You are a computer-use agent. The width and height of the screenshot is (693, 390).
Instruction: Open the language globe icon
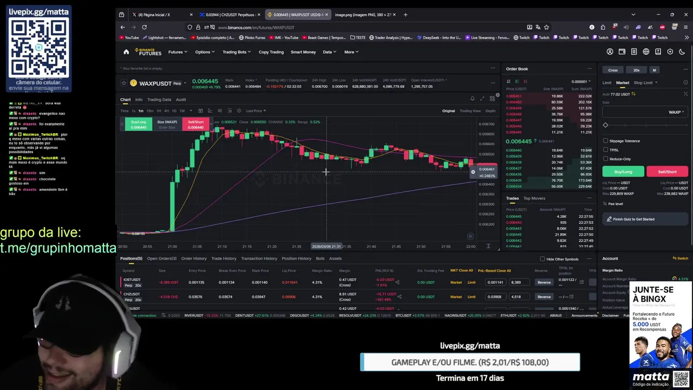(x=646, y=52)
